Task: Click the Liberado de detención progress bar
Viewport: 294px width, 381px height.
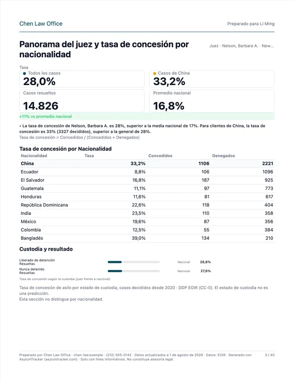Action: coord(133,262)
